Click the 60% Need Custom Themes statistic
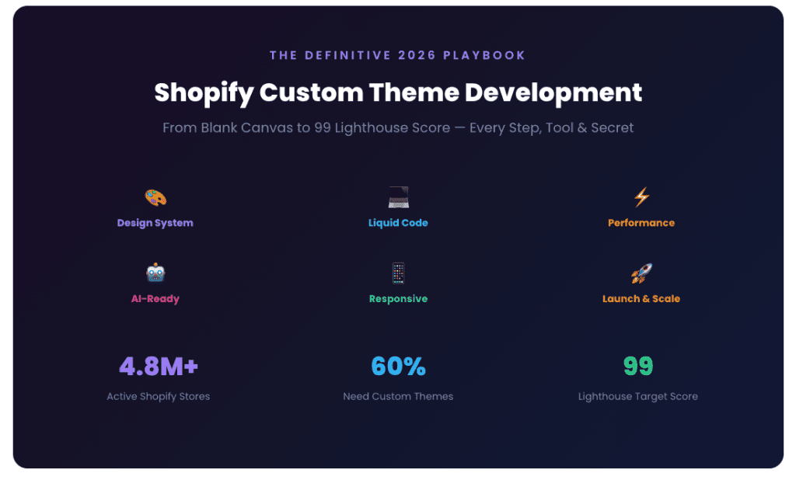This screenshot has width=796, height=480. tap(398, 365)
